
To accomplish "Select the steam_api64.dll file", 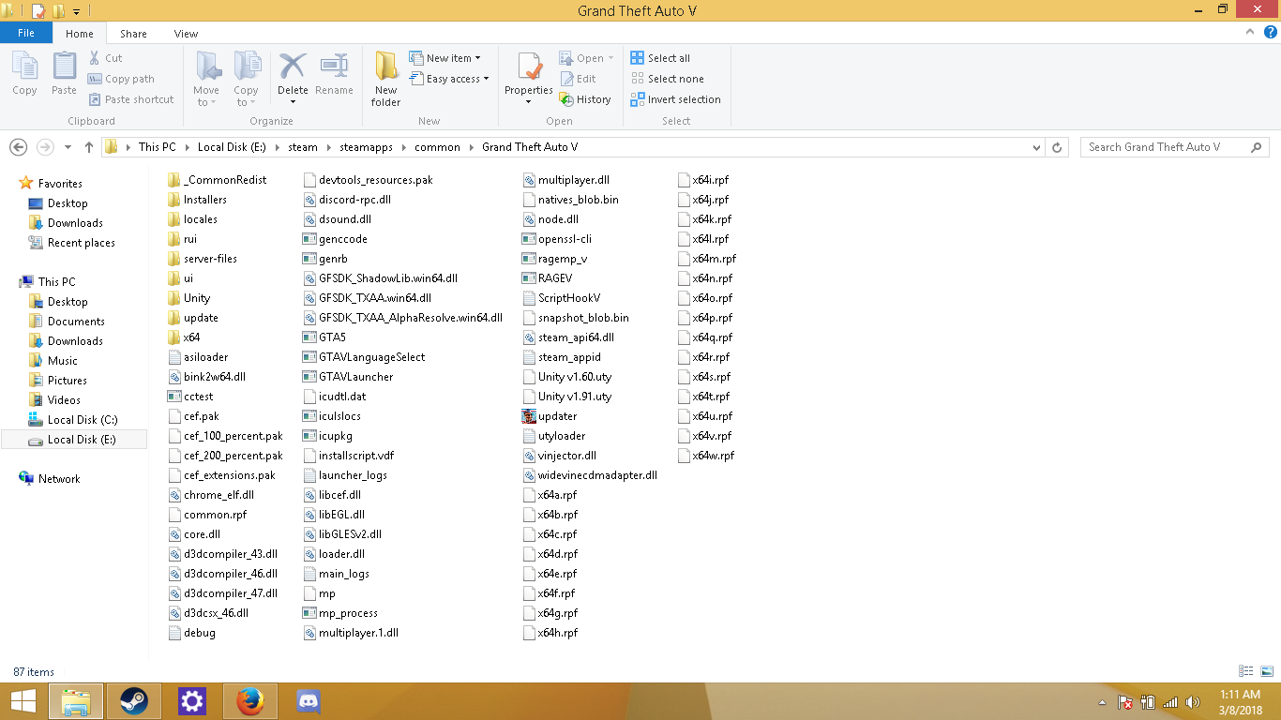I will click(x=568, y=337).
